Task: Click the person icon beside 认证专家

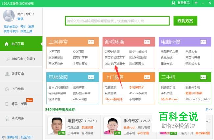Action: (x=7, y=74)
